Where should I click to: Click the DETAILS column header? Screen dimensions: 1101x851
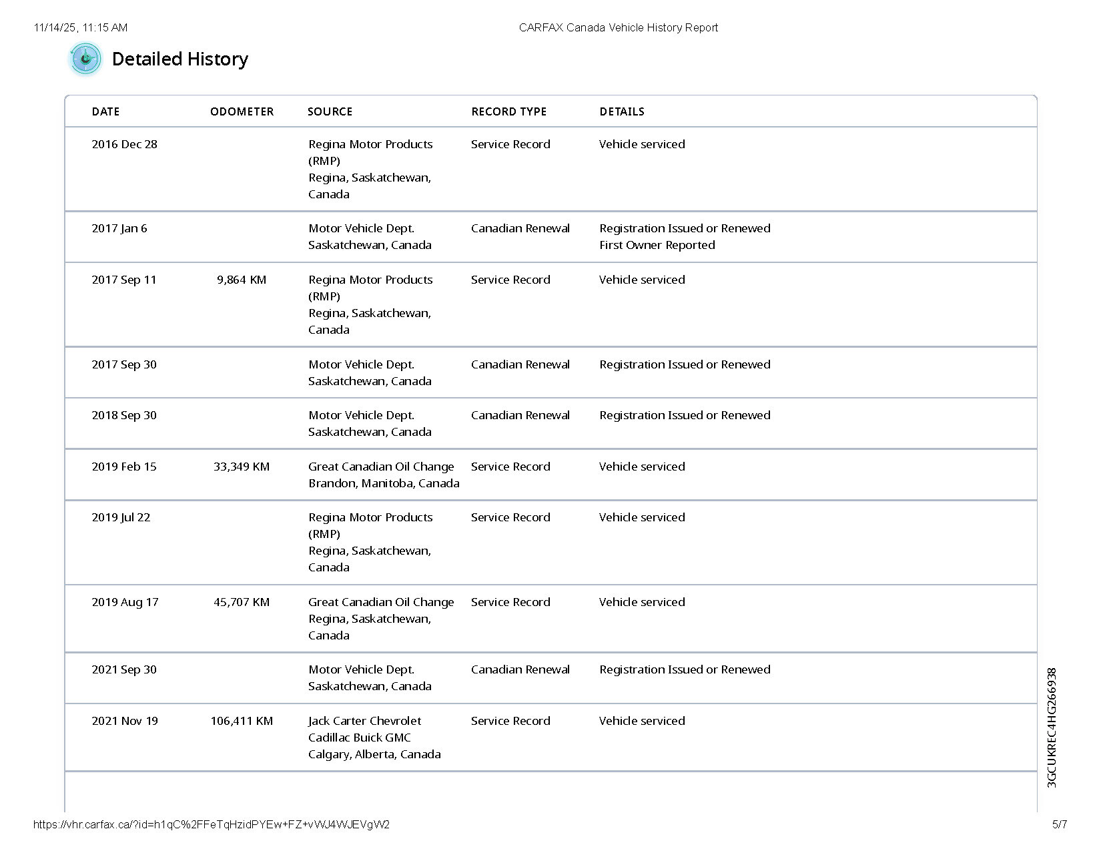click(621, 111)
